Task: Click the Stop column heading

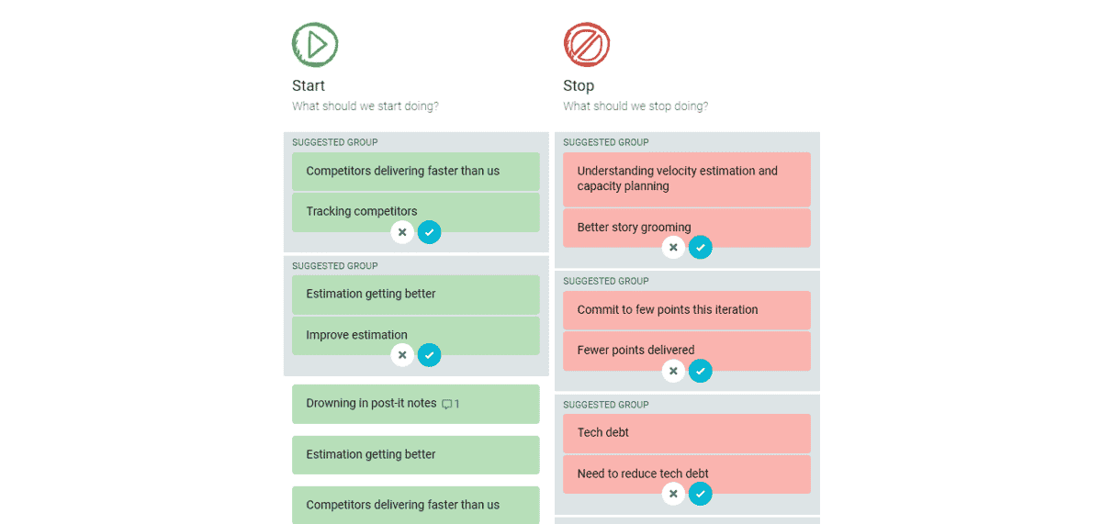Action: (x=579, y=85)
